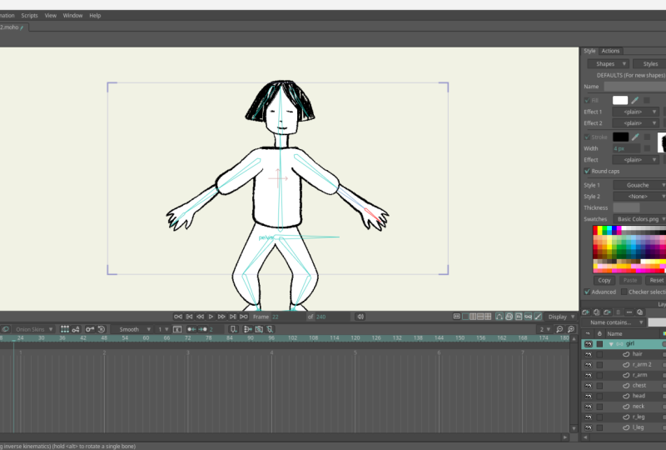Click the Reset style button
This screenshot has height=450, width=666.
[656, 280]
